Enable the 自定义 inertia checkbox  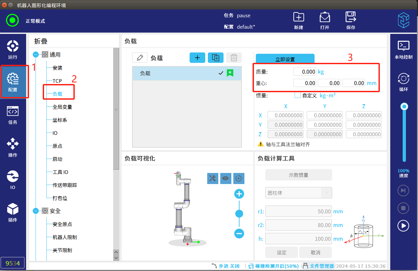point(298,95)
